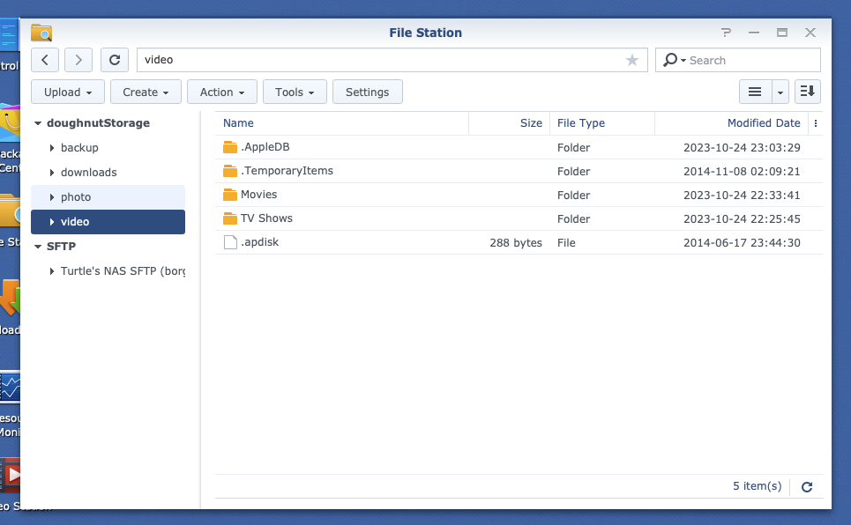Expand the Turtle's NAS SFTP arrow
Viewport: 851px width, 525px height.
tap(51, 270)
